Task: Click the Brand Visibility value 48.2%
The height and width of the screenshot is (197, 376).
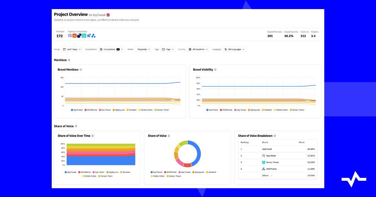Action: click(x=289, y=36)
